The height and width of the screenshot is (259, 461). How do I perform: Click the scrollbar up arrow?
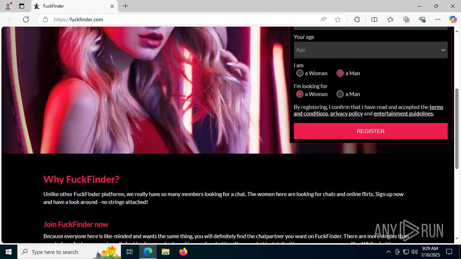tap(457, 31)
